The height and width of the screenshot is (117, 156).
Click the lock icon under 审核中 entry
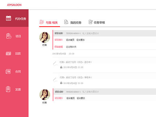(61, 83)
